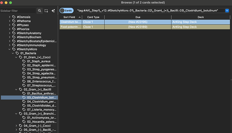Image resolution: width=232 pixels, height=133 pixels.
Task: Expand the #Pixorize tag
Action: pos(9,29)
